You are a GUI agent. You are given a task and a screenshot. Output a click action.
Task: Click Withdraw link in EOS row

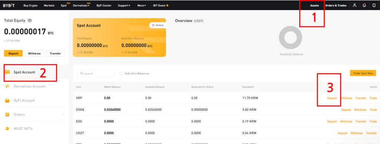point(346,121)
